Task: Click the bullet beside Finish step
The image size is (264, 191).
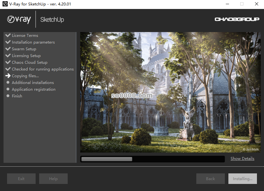Action: (x=8, y=96)
